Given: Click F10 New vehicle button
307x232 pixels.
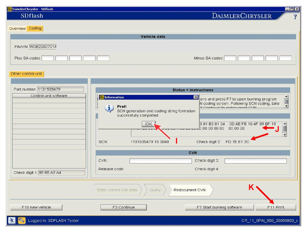Looking at the screenshot, I should click(36, 207).
